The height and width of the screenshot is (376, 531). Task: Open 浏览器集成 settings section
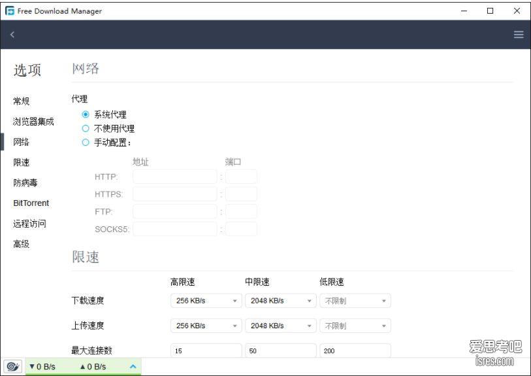point(33,122)
